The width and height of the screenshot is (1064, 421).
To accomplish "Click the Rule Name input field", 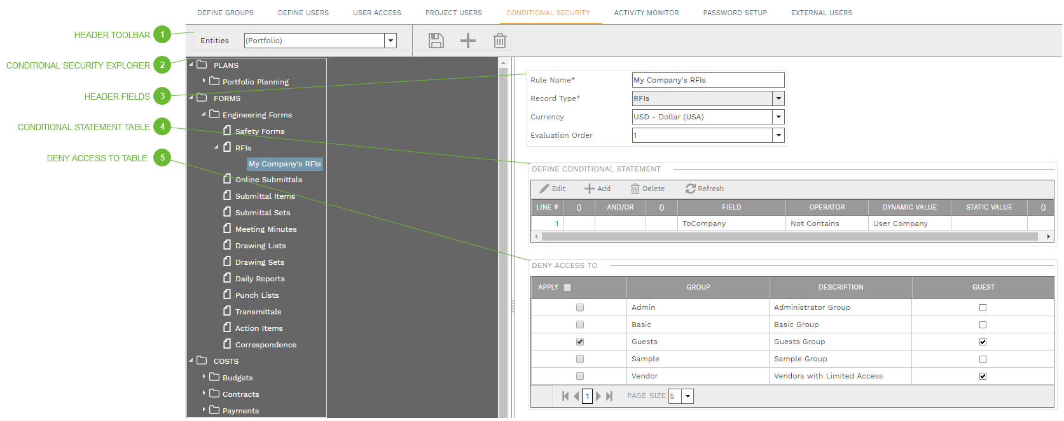I will point(707,80).
